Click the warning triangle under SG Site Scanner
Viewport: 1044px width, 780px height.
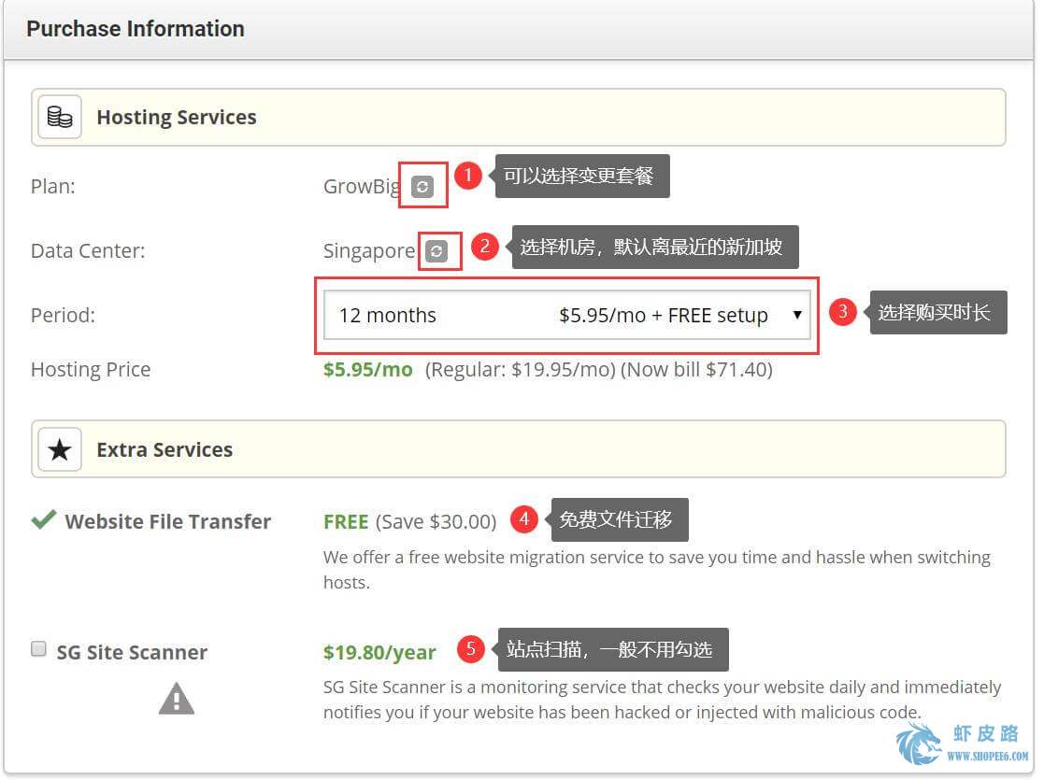(x=177, y=699)
